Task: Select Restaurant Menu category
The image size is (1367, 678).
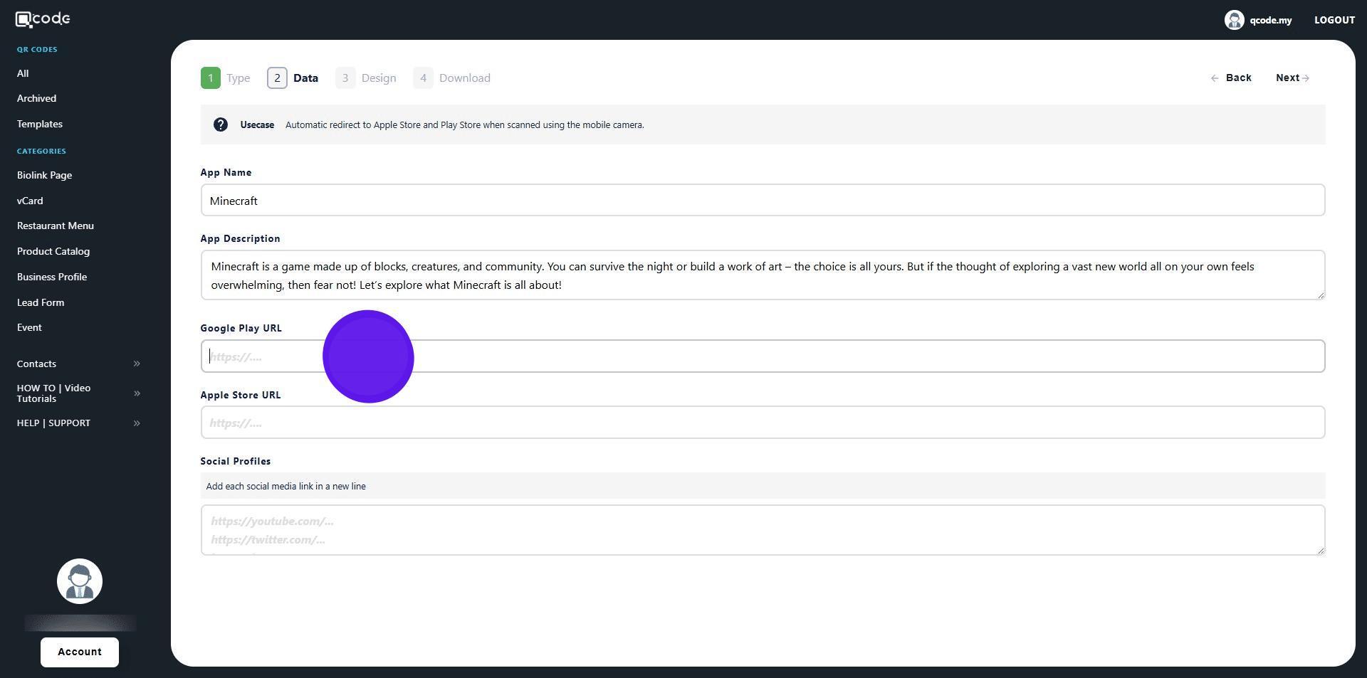Action: point(56,226)
